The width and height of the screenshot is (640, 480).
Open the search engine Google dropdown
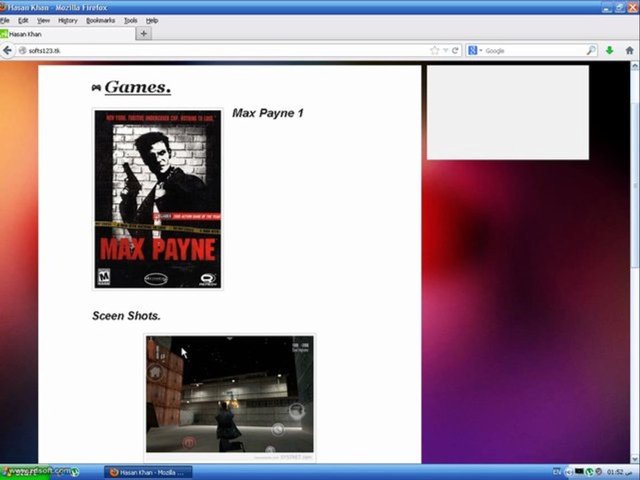[475, 51]
